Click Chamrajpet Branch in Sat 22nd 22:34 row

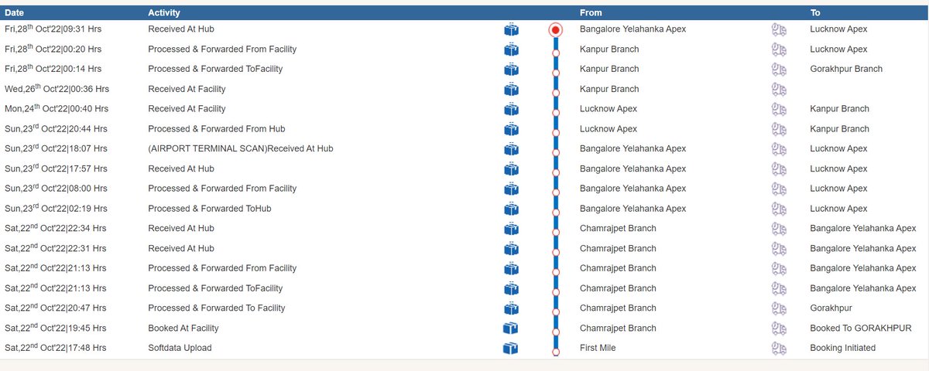(618, 229)
